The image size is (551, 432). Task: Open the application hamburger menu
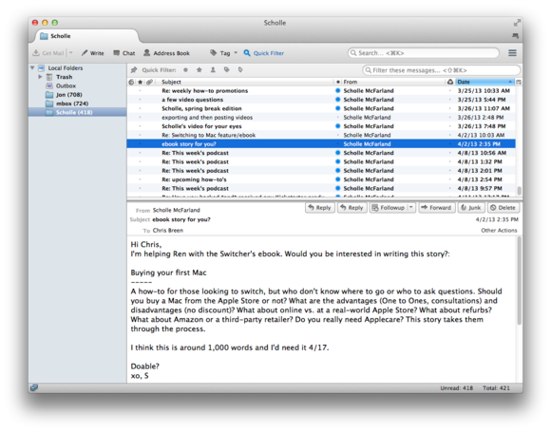click(x=512, y=53)
